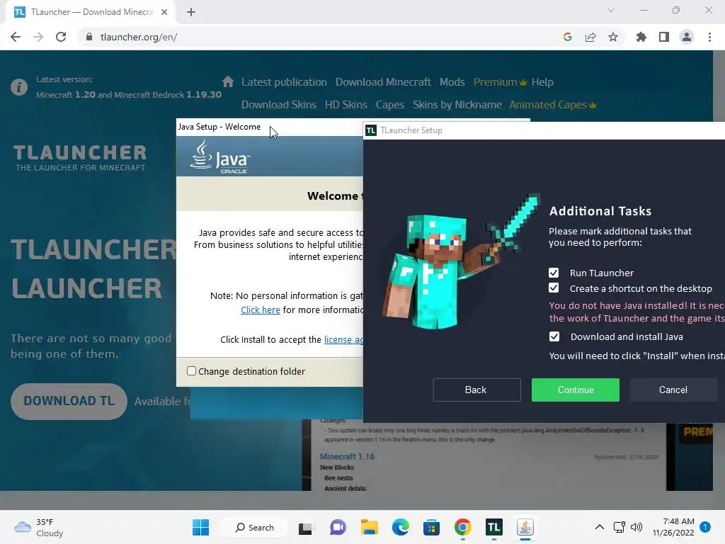Open the Chrome profile avatar
The image size is (725, 544).
(687, 37)
